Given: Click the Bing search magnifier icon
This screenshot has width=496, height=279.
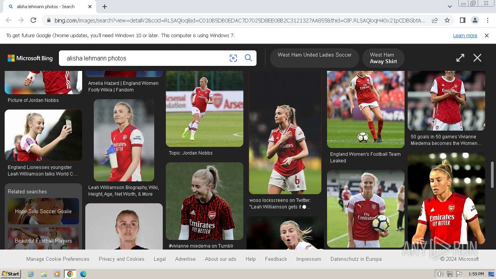Looking at the screenshot, I should [x=248, y=58].
